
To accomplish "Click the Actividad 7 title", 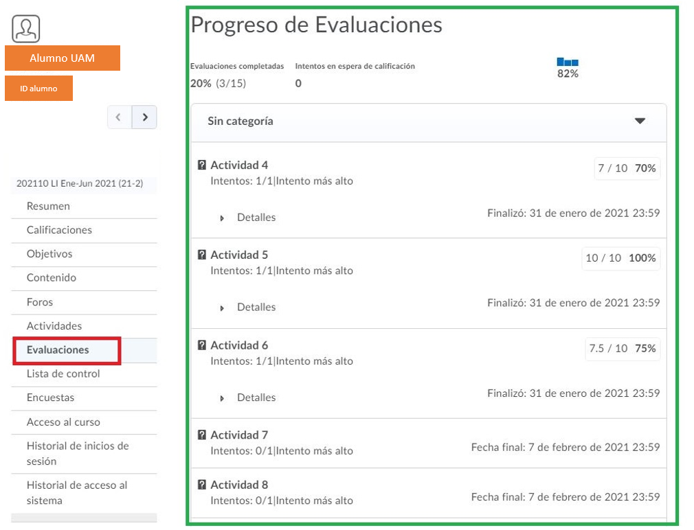I will pyautogui.click(x=239, y=435).
